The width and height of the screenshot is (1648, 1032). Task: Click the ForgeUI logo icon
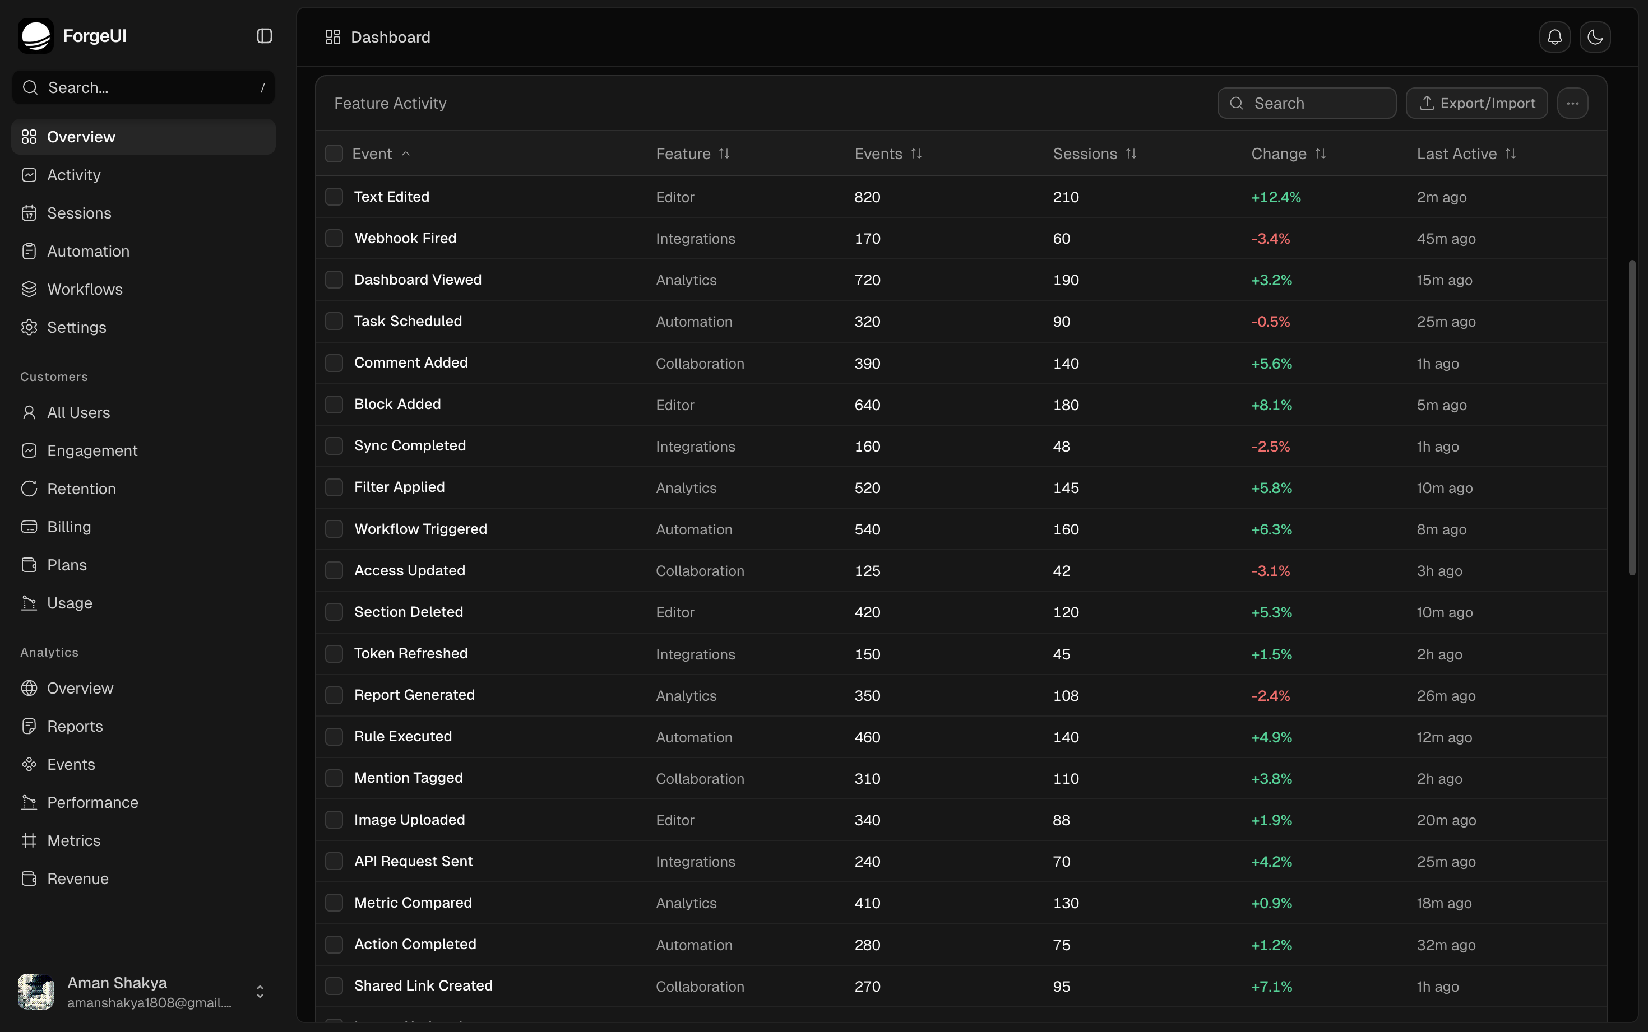[x=35, y=35]
